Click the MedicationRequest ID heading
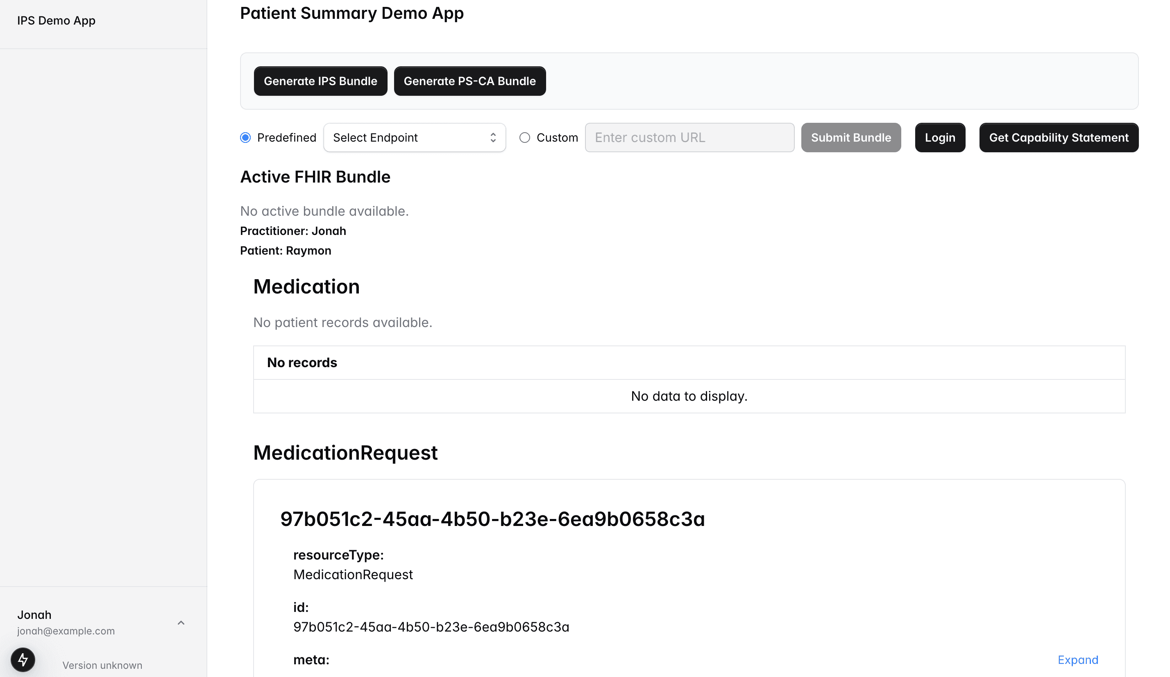The height and width of the screenshot is (677, 1170). pyautogui.click(x=492, y=519)
